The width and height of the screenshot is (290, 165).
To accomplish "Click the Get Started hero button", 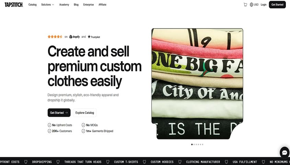I will tap(59, 113).
